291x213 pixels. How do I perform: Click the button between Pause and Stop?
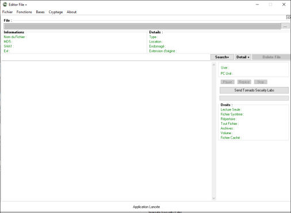(244, 82)
